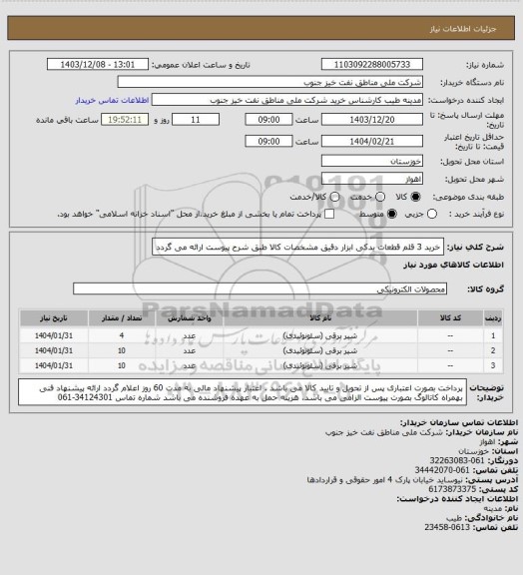
Task: Open the اطلاعات تماس خریدار link
Action: 112,100
